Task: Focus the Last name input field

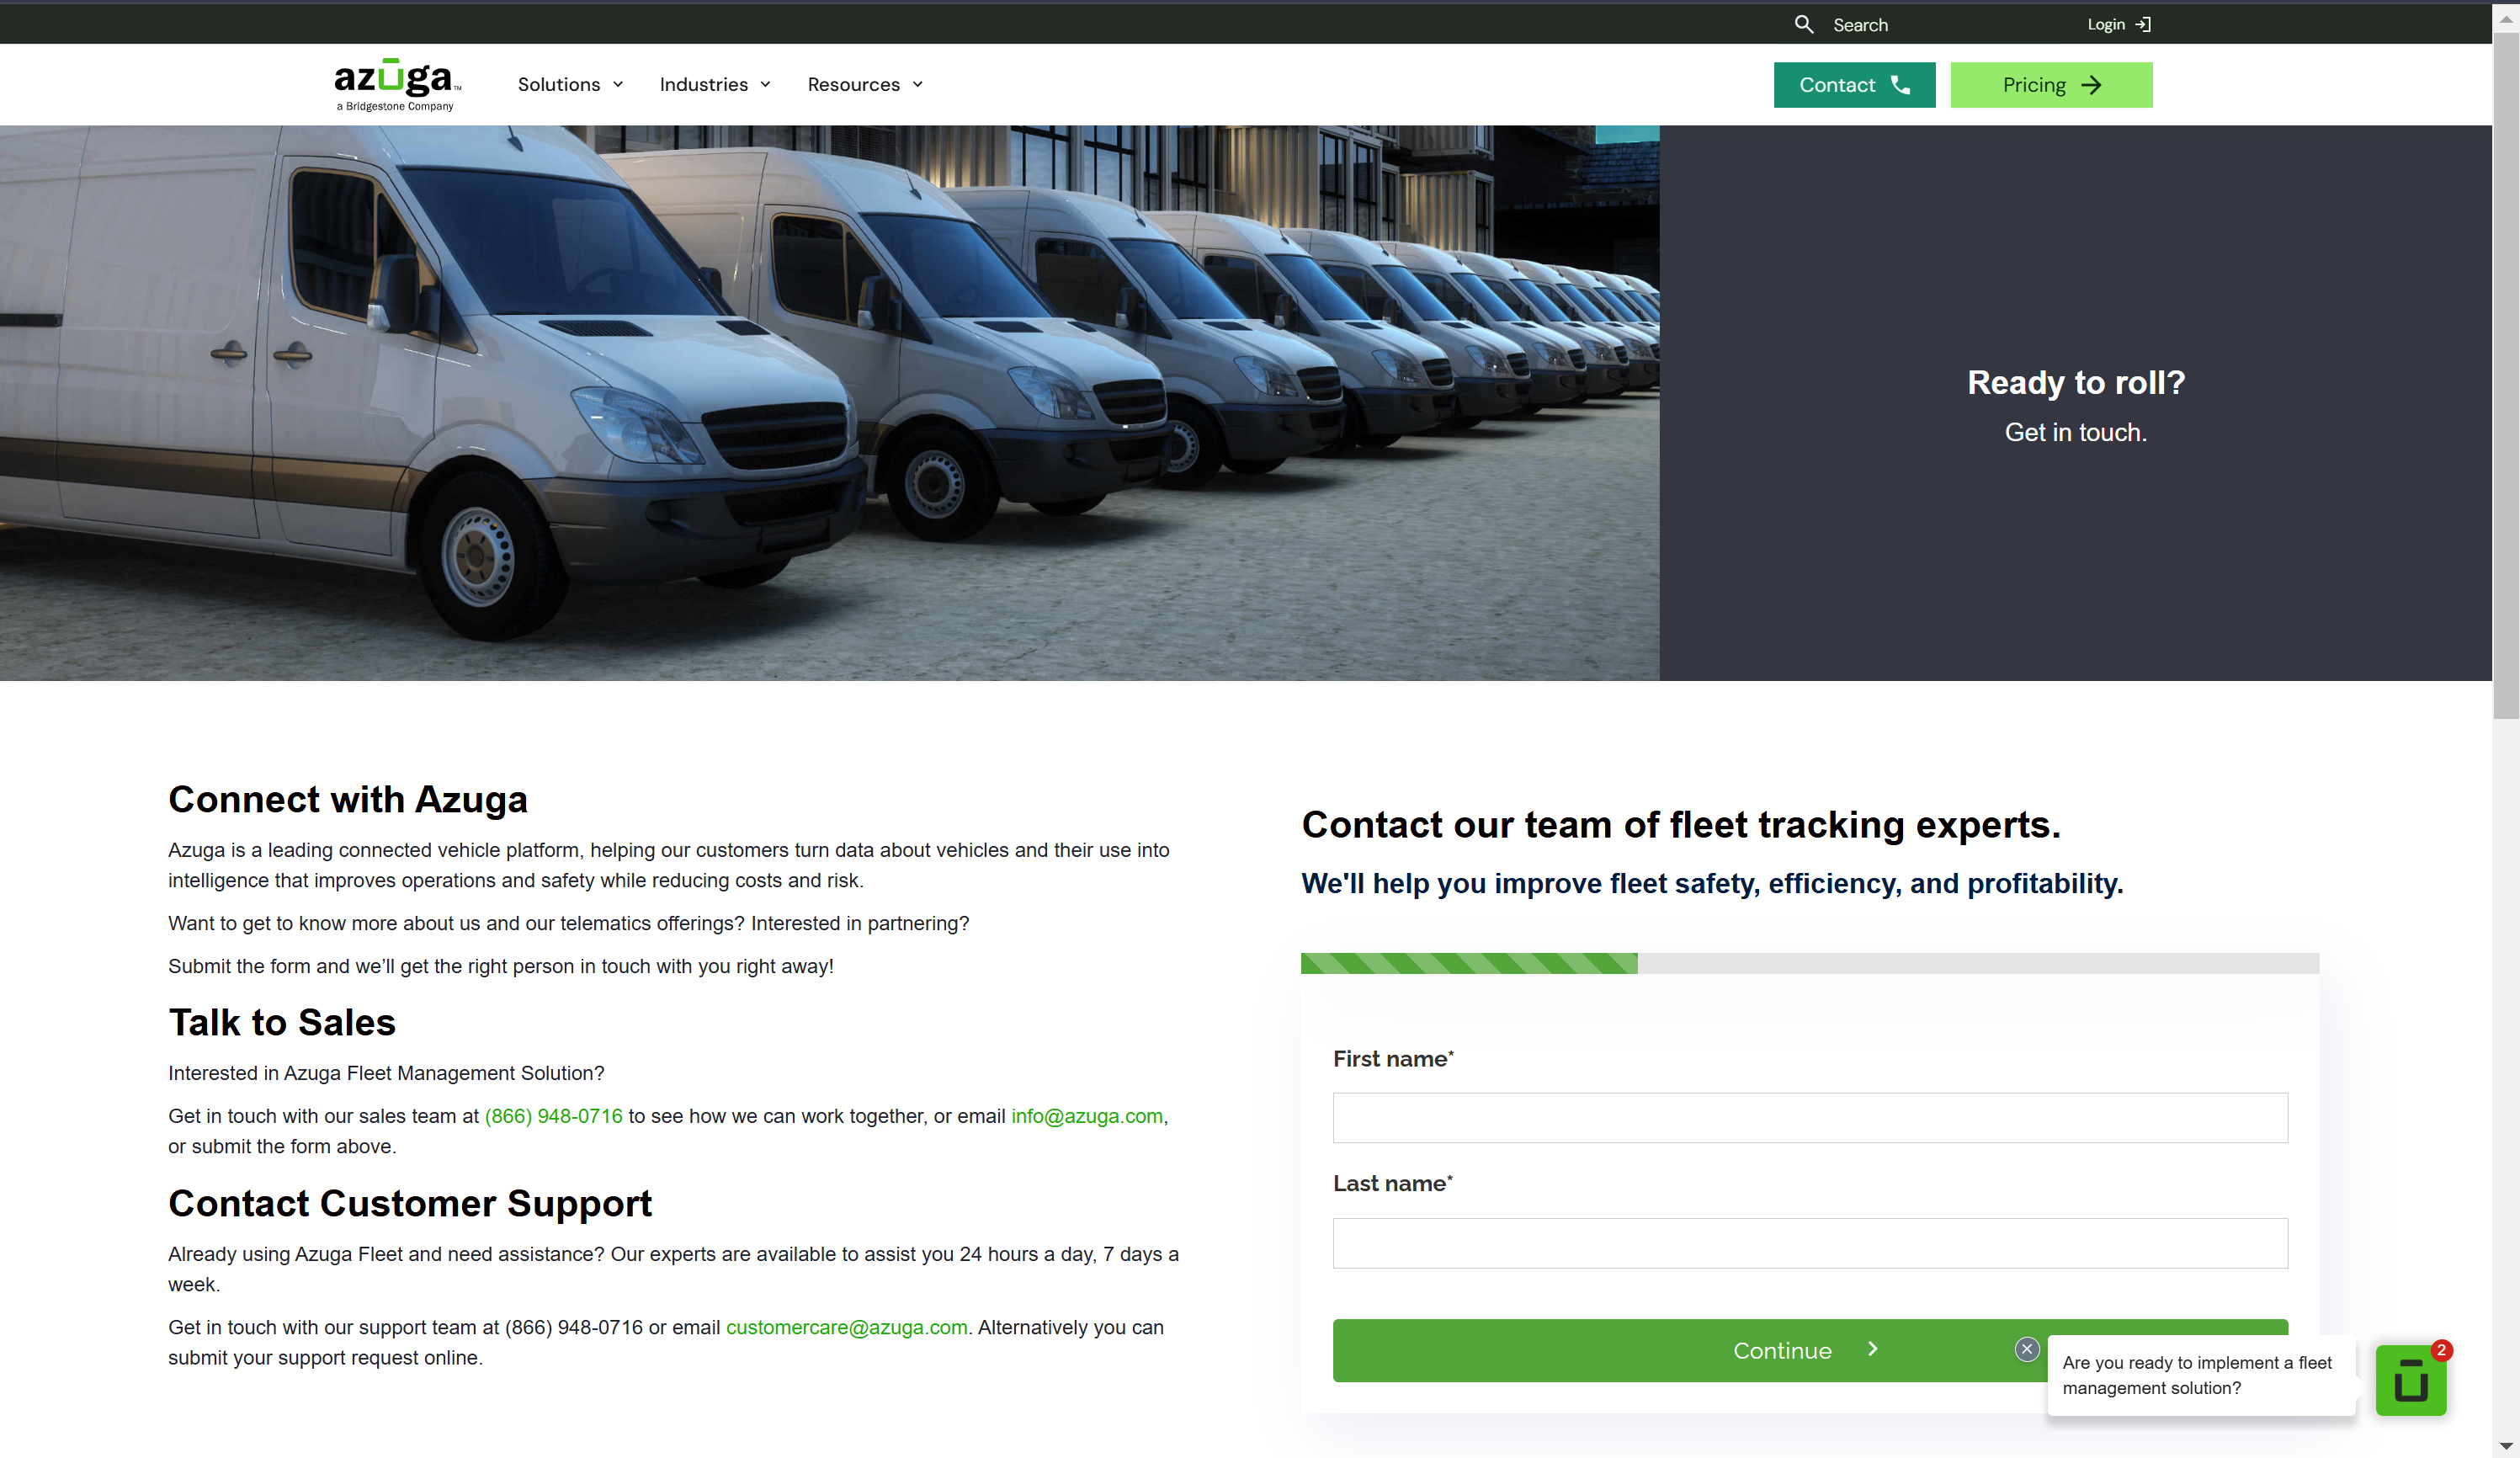Action: 1810,1243
